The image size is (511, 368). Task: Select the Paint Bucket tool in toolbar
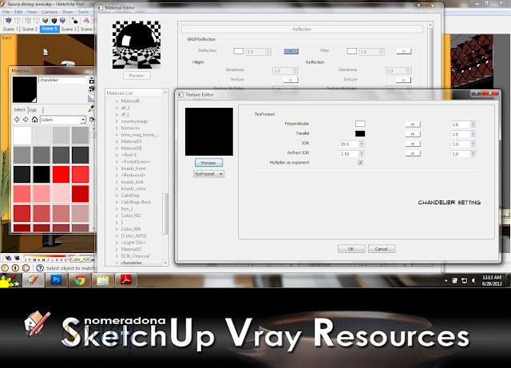click(x=75, y=21)
